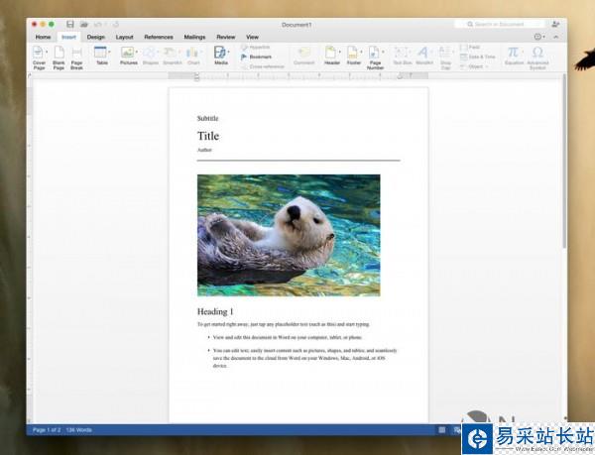Viewport: 595px width, 455px height.
Task: Click the Page 1 of 2 indicator
Action: pyautogui.click(x=47, y=430)
